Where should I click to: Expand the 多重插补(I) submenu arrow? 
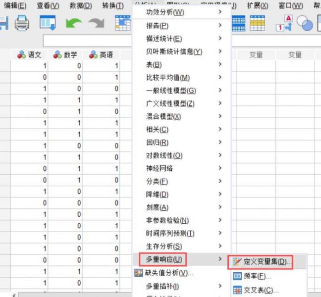(x=220, y=286)
